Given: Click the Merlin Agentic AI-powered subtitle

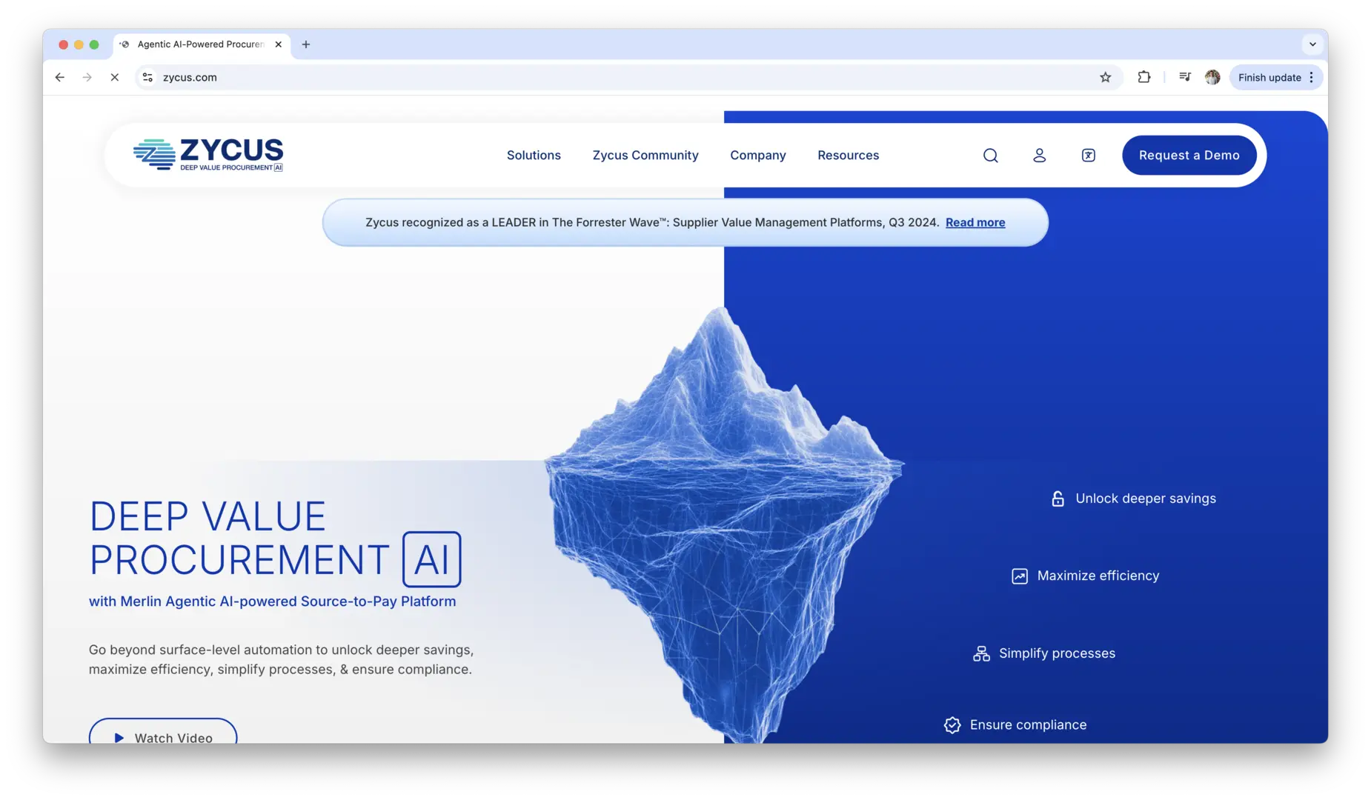Looking at the screenshot, I should pos(273,601).
